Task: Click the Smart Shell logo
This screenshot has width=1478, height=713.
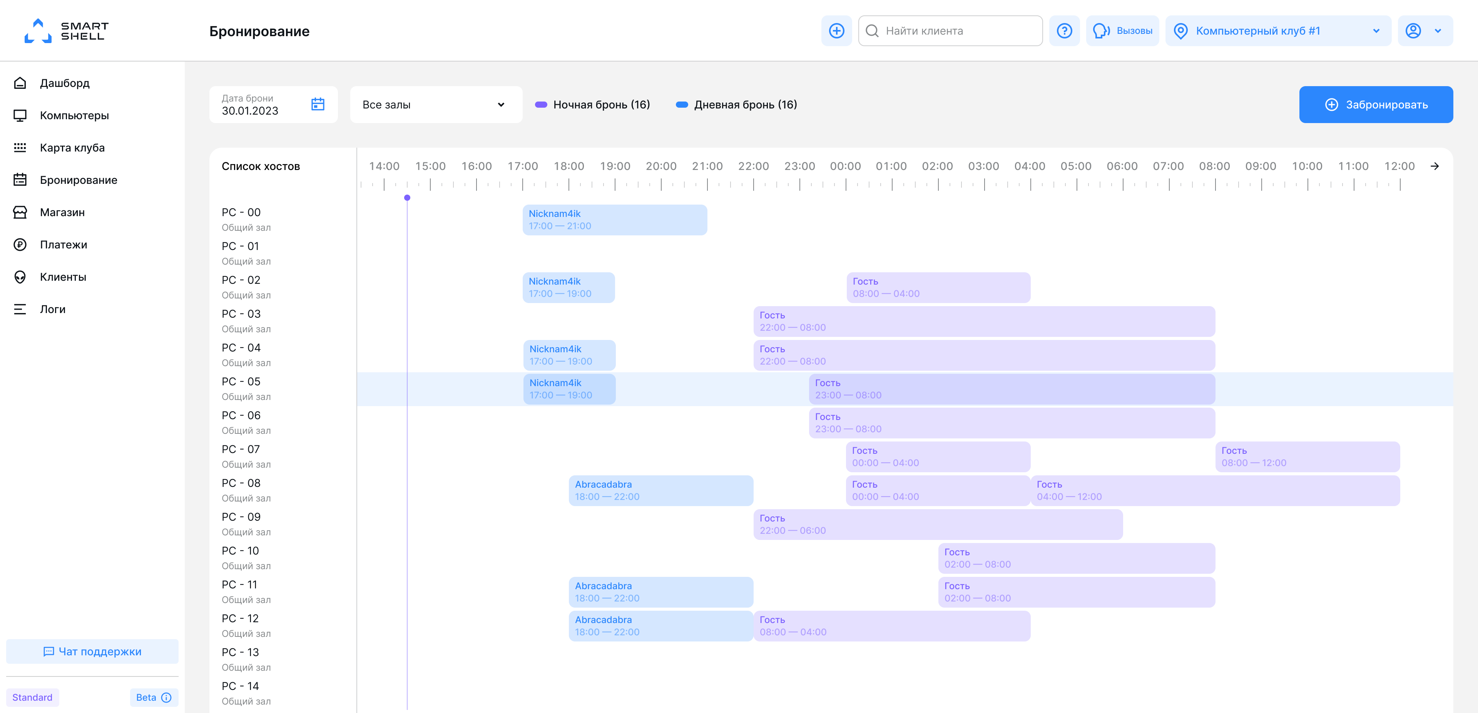Action: coord(67,31)
